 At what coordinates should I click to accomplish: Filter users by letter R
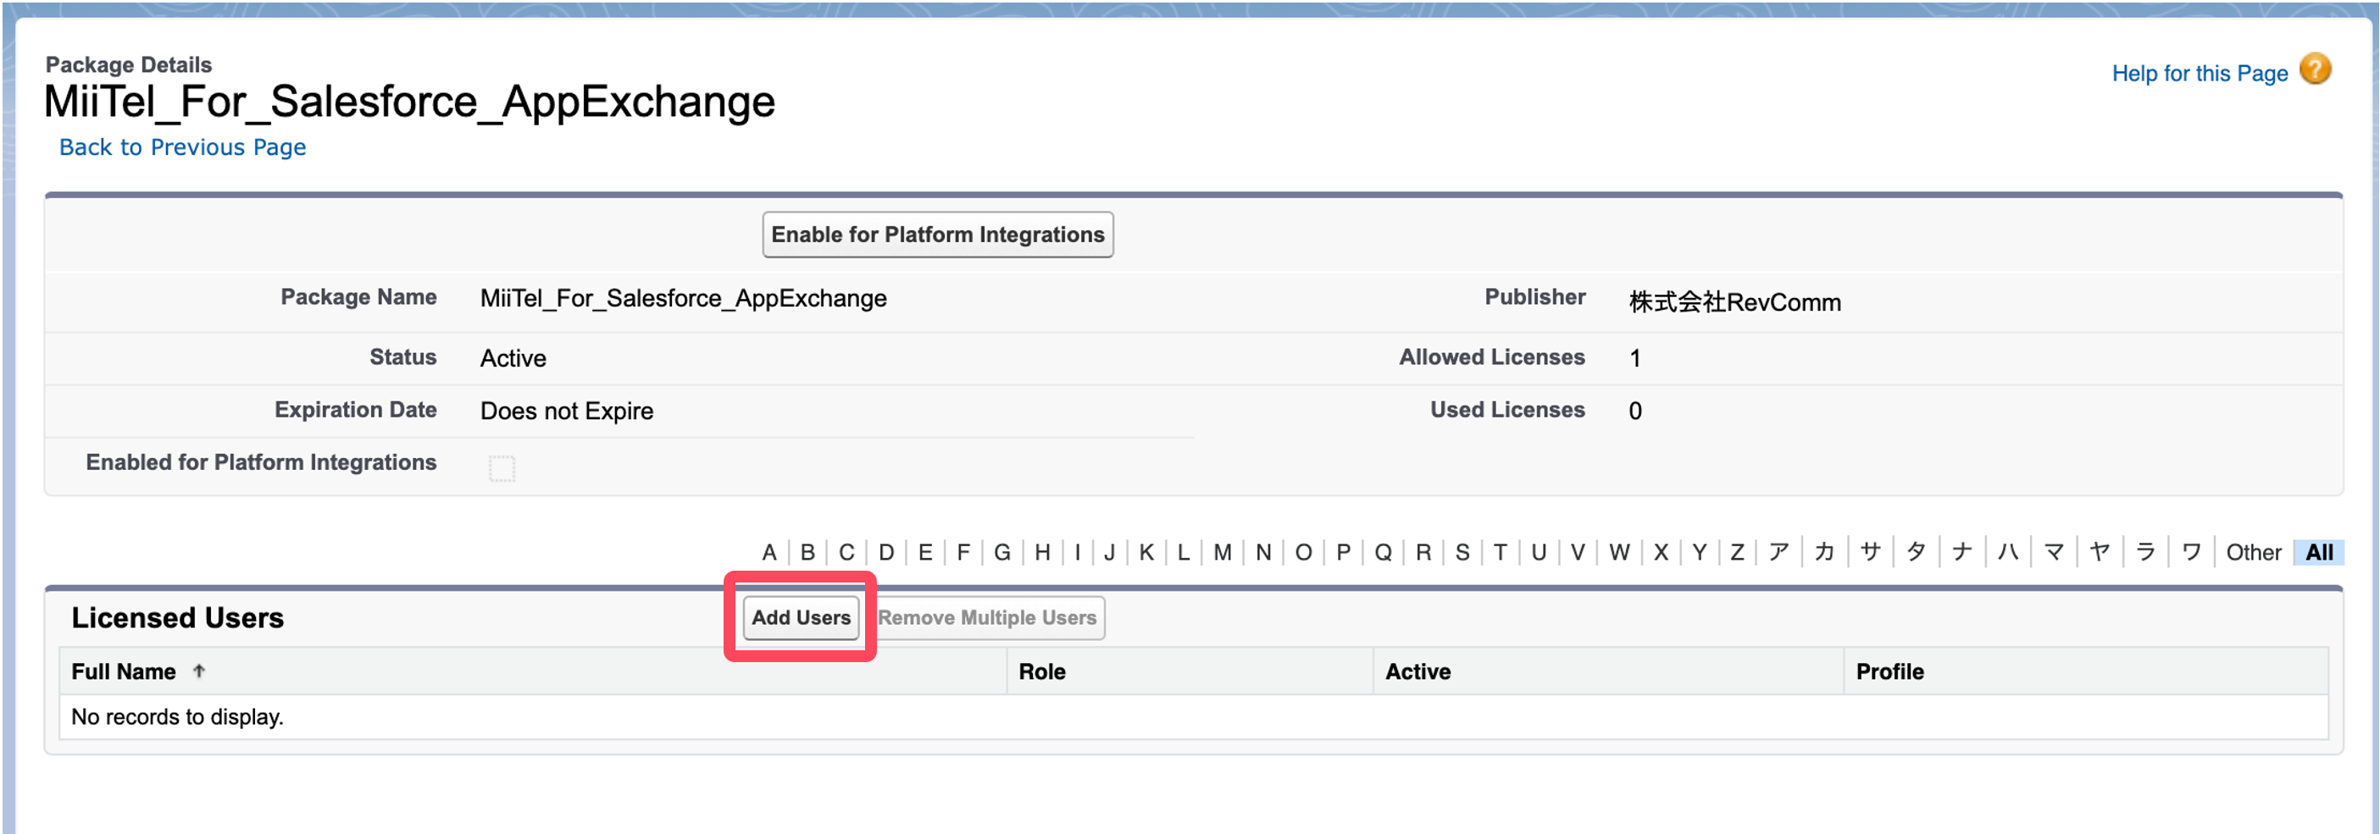(1423, 552)
